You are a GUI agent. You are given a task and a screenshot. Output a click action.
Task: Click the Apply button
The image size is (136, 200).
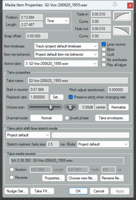[120, 191]
